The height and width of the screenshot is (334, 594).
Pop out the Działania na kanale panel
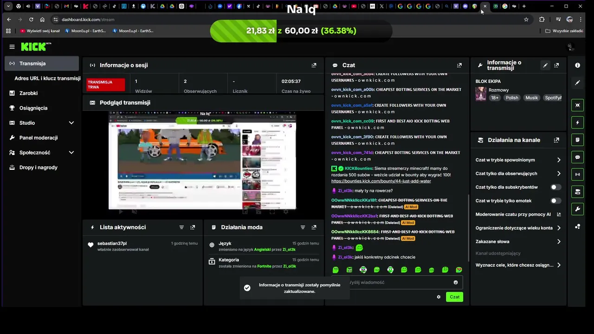[556, 140]
